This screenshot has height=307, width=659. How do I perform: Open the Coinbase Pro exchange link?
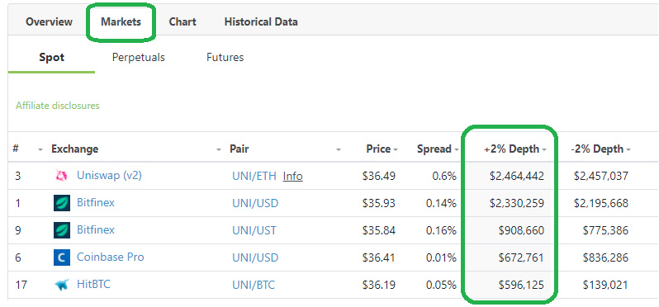click(x=110, y=257)
